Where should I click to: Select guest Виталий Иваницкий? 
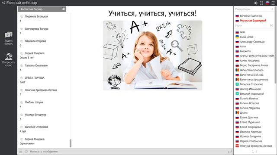pyautogui.click(x=252, y=94)
